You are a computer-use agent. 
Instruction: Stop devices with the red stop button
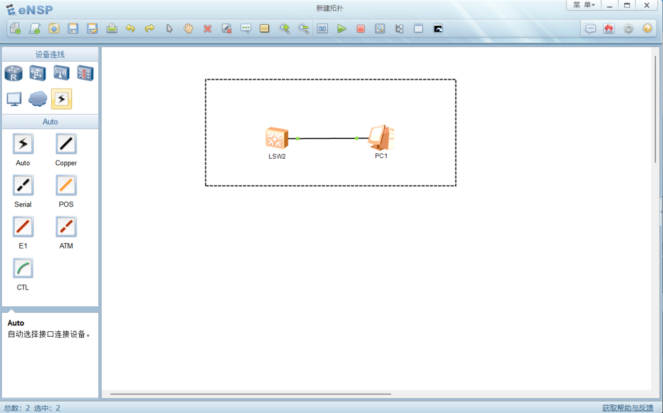(361, 28)
